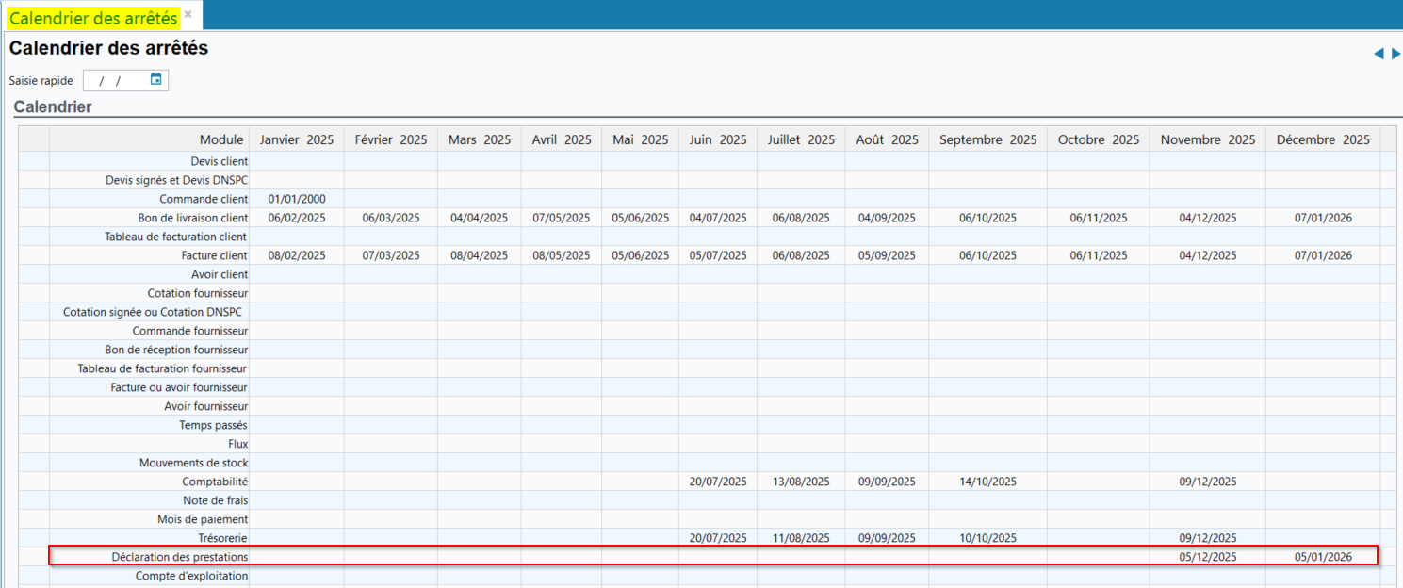Select the Calendrier des arrêtés tab

point(92,18)
